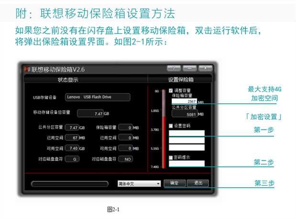Screen dimensions: 296x219
Task: Check the 密码提示 option
Action: tap(171, 157)
